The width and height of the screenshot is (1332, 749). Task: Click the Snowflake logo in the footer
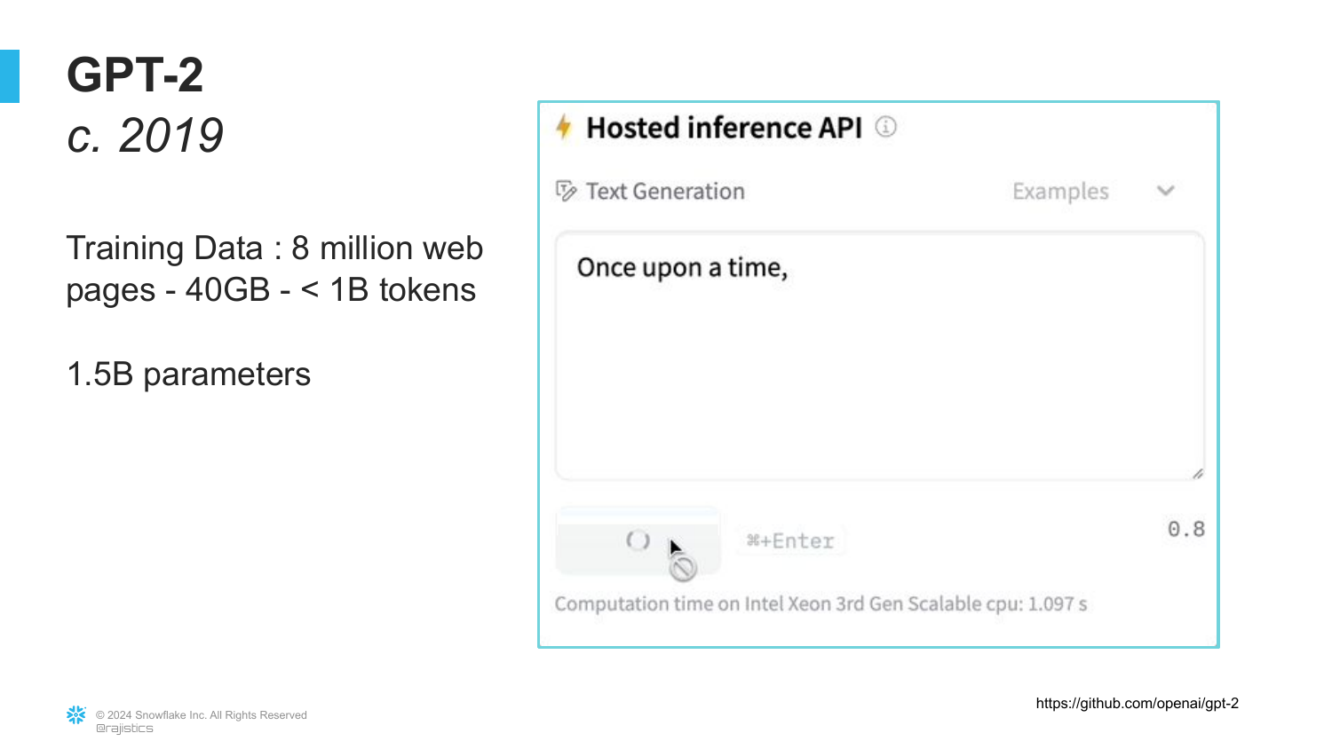click(76, 714)
